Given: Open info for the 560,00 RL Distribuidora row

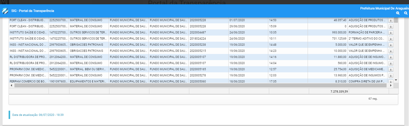Looking at the screenshot, I should pyautogui.click(x=391, y=63).
